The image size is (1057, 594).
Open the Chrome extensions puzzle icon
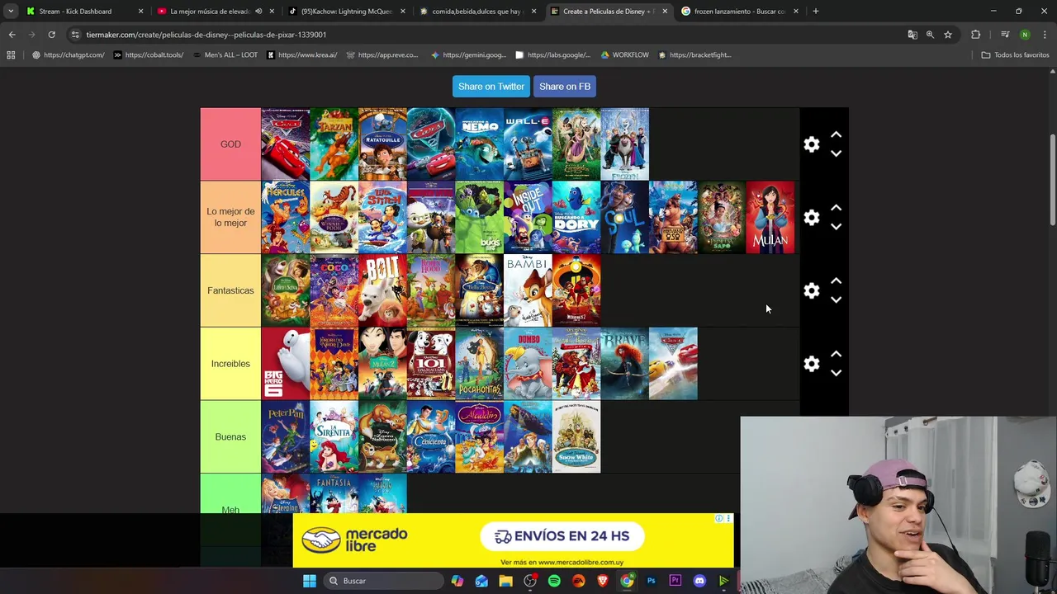[x=976, y=35]
